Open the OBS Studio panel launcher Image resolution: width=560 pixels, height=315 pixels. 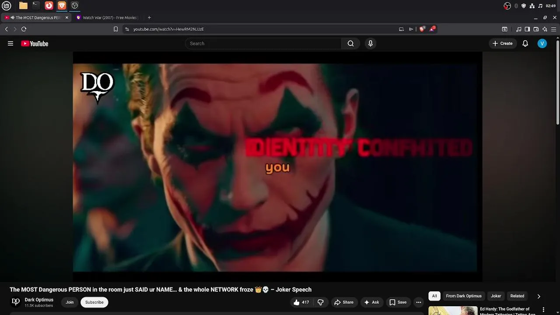pyautogui.click(x=75, y=6)
